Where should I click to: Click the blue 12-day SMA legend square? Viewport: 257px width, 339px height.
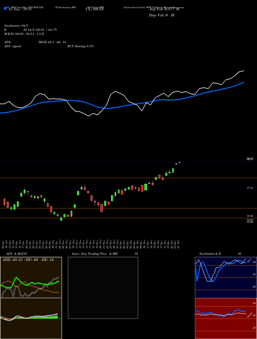(x=5, y=8)
